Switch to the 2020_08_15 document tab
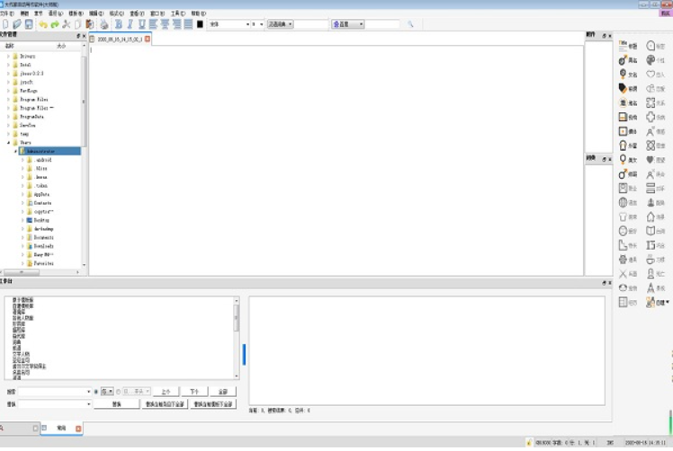The height and width of the screenshot is (451, 673). click(x=119, y=40)
